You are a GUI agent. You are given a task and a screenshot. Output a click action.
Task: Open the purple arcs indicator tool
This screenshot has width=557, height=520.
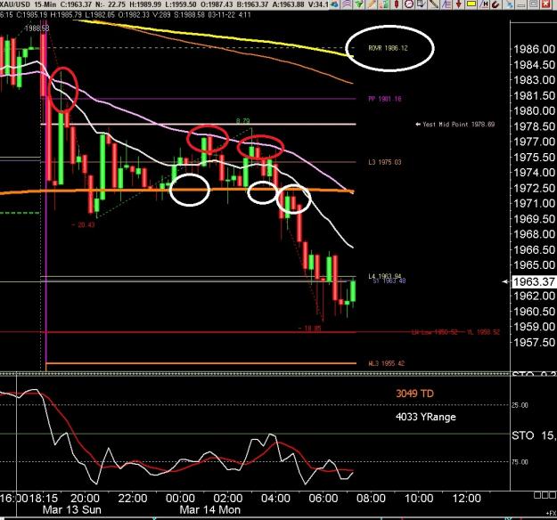pyautogui.click(x=347, y=4)
